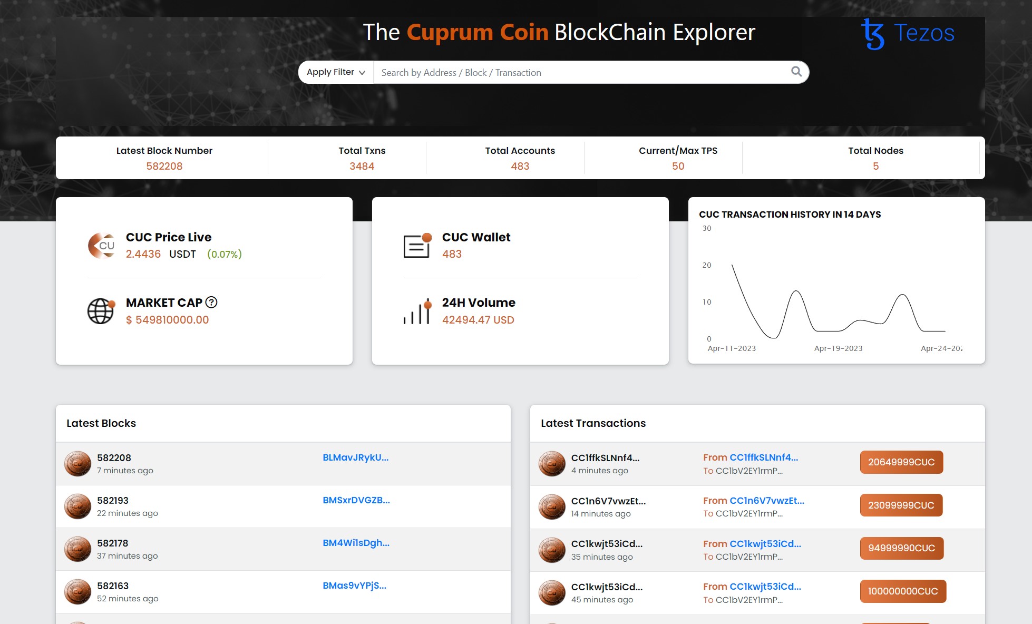The height and width of the screenshot is (624, 1032).
Task: Click the search magnifier icon
Action: (x=795, y=72)
